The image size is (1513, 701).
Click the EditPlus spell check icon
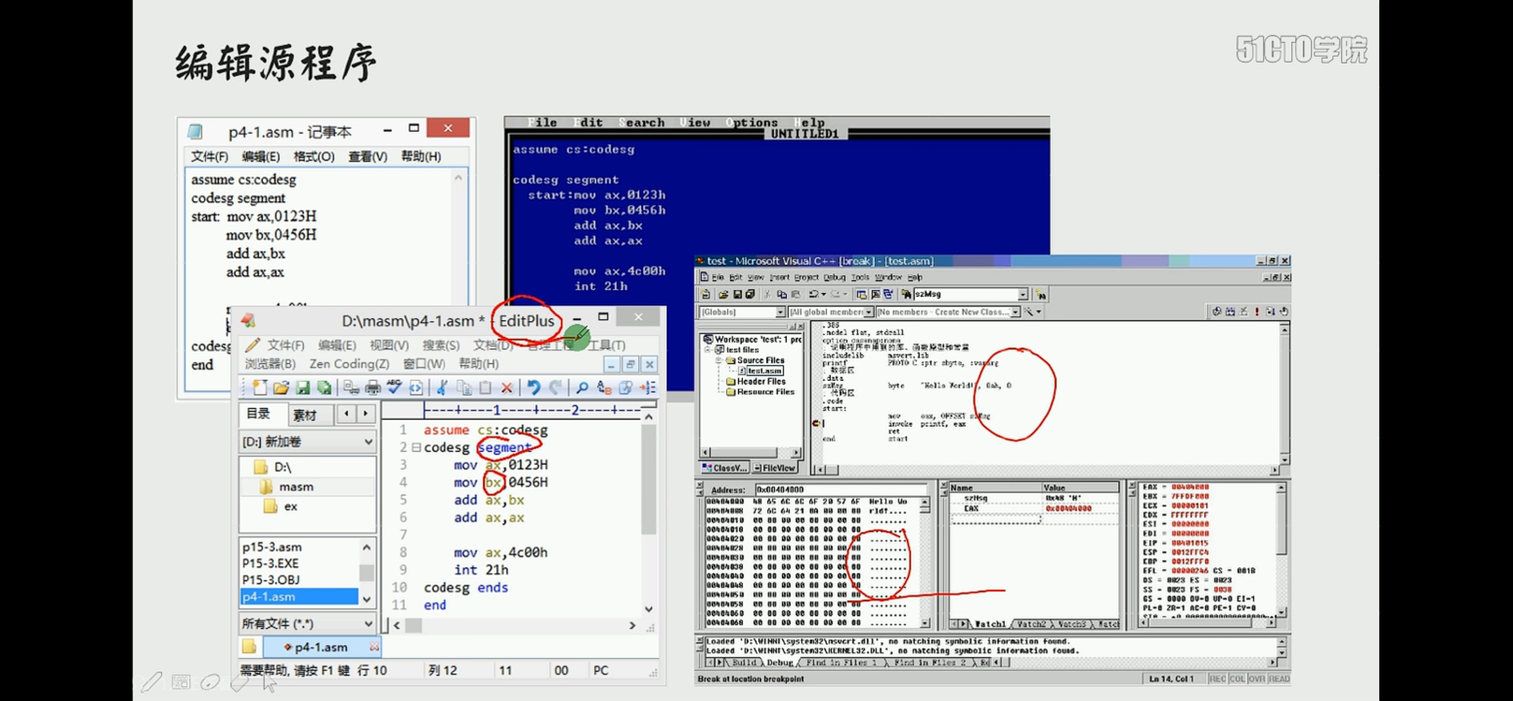pos(394,387)
